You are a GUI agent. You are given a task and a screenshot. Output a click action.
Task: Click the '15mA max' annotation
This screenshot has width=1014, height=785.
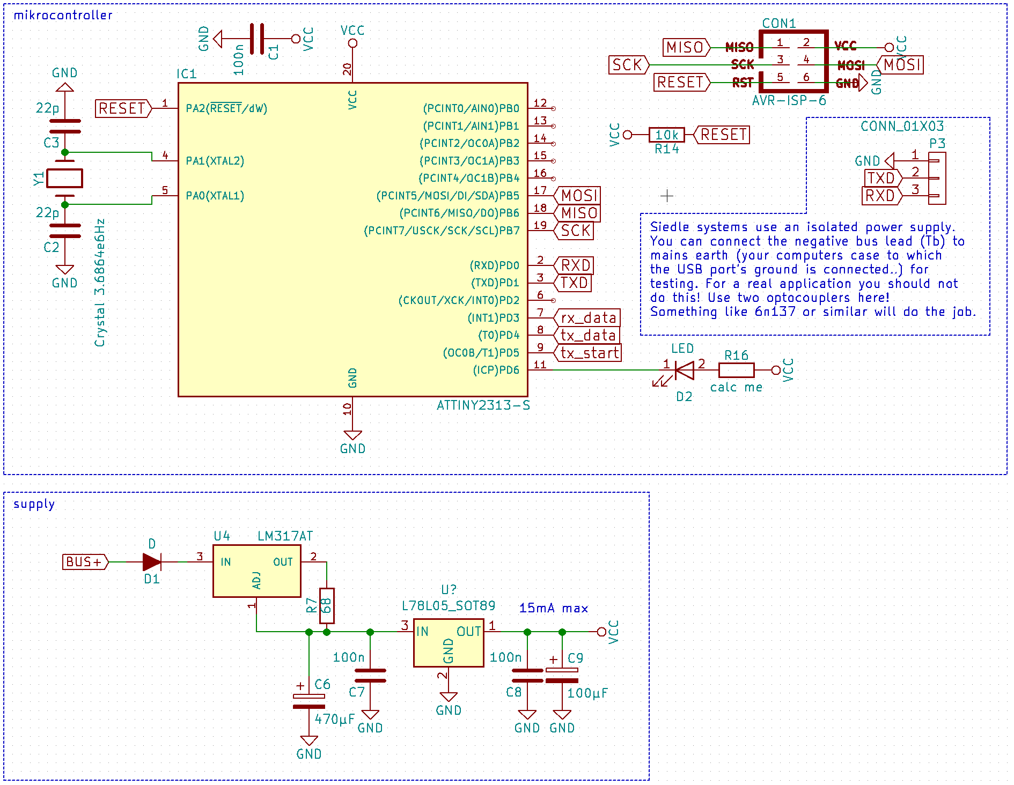tap(553, 608)
